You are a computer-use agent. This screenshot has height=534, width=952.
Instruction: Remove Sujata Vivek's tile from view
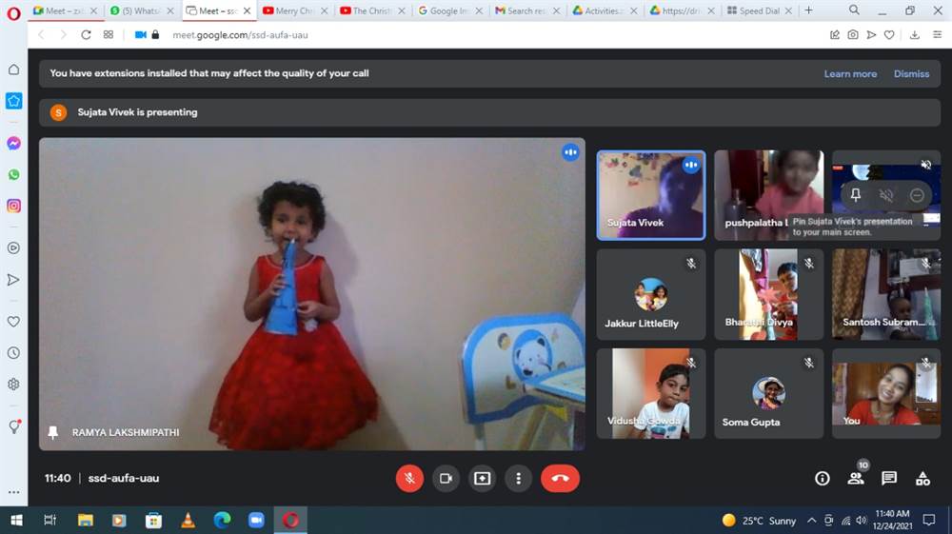tap(917, 195)
